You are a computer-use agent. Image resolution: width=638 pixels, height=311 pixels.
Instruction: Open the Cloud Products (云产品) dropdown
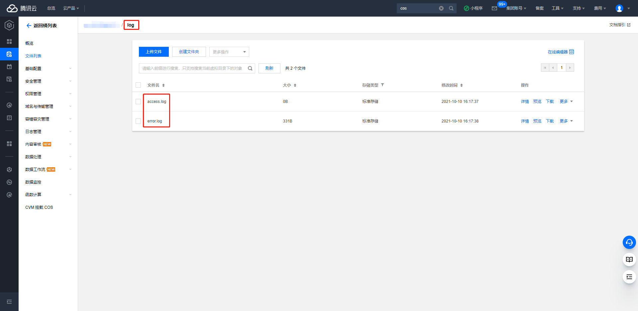pos(71,8)
